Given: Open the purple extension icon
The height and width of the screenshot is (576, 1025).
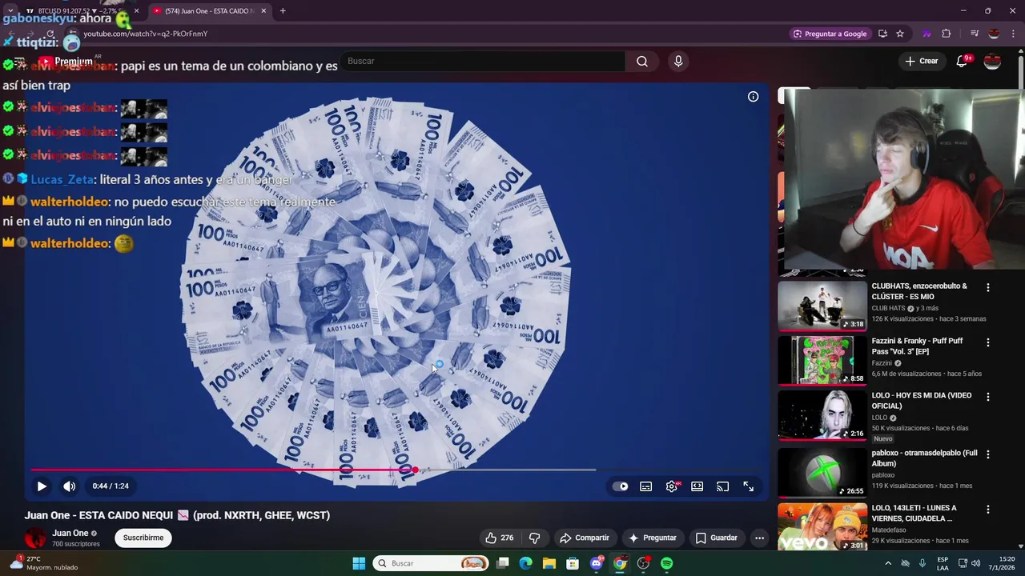Looking at the screenshot, I should click(x=927, y=34).
